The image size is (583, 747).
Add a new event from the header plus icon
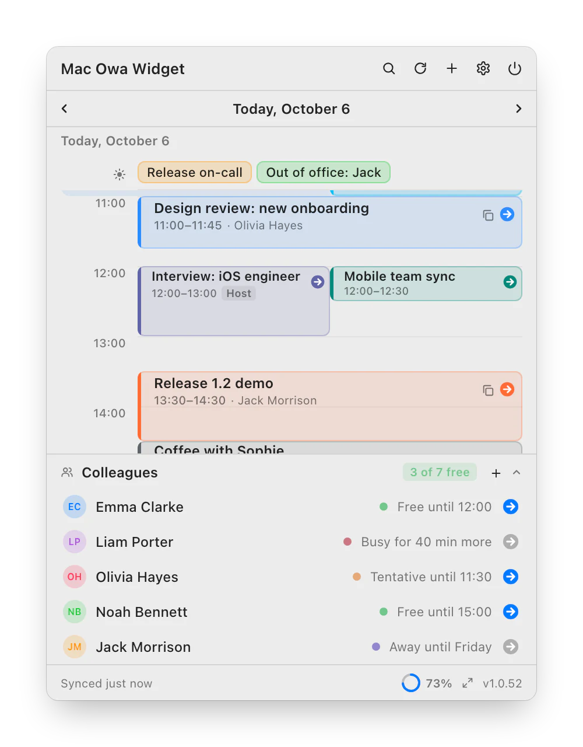pos(452,69)
